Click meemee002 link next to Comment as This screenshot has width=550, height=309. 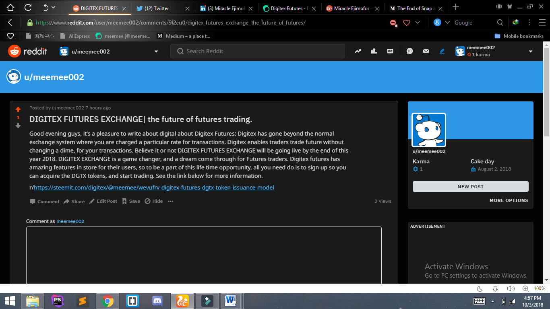point(70,221)
